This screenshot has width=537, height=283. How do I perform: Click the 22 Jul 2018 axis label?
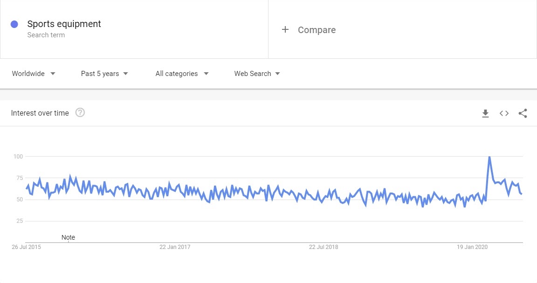[324, 247]
